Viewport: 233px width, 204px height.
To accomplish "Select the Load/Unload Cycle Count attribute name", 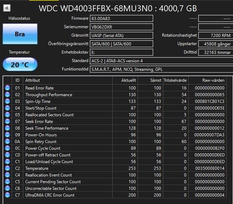I will click(x=49, y=162).
